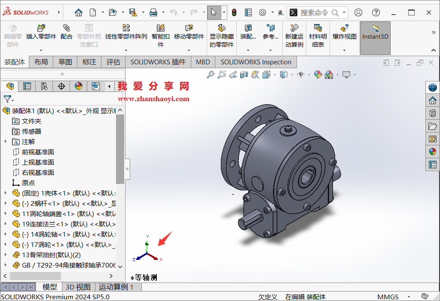The width and height of the screenshot is (440, 301).
Task: Open the DimXpertManager crosshair tab icon
Action: click(61, 86)
